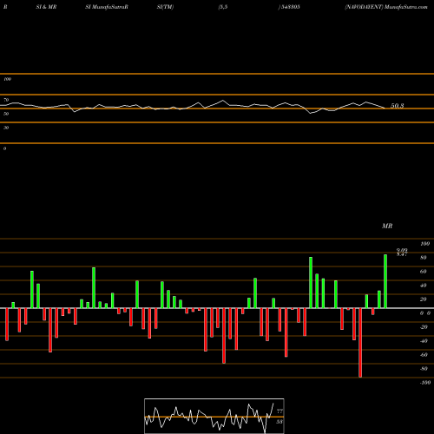Click the '(NAVODAYENT) MunafaSutra.com' label
Viewport: 434px width, 434px height.
386,7
